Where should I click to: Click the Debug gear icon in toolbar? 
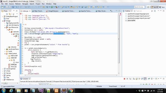pos(47,7)
